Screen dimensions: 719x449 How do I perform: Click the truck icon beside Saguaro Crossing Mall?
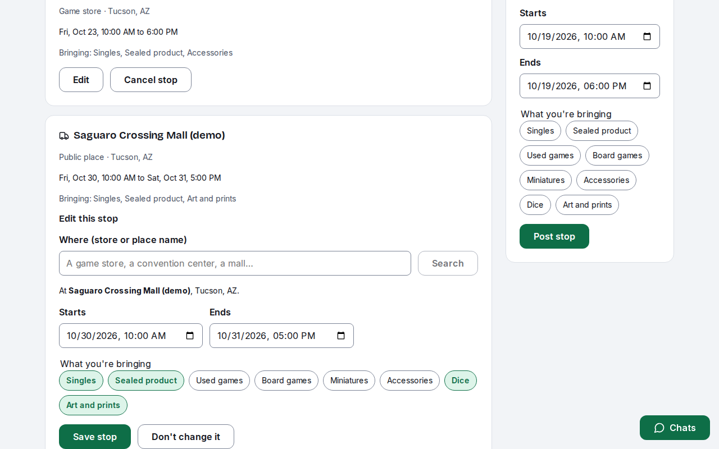64,136
